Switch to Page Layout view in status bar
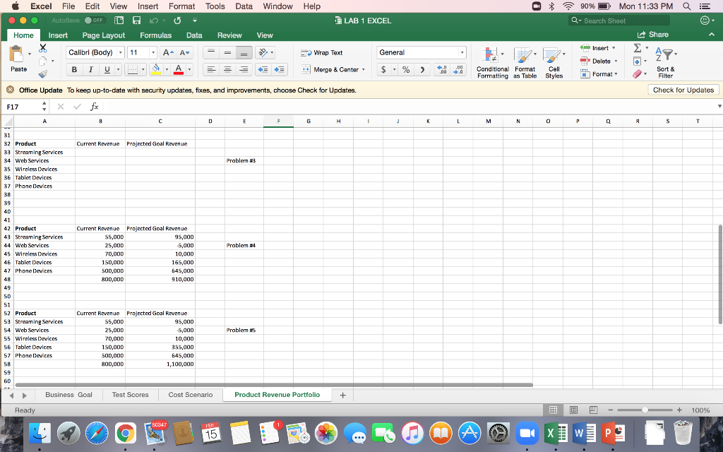 pos(573,410)
